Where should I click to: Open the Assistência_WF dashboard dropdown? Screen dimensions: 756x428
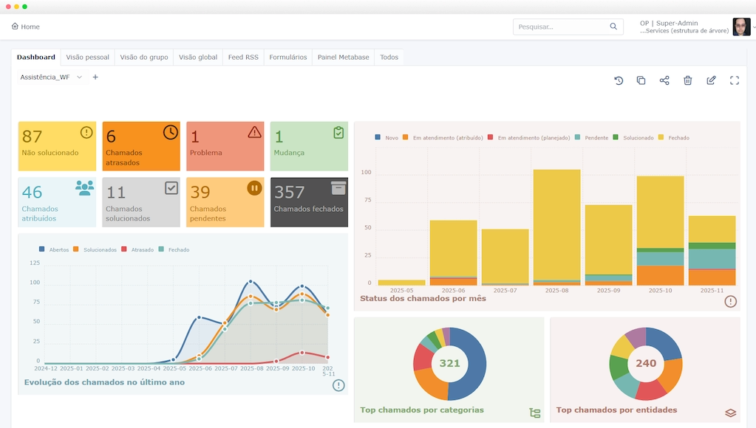51,77
